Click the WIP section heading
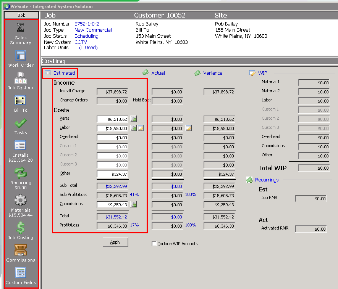 pyautogui.click(x=262, y=73)
